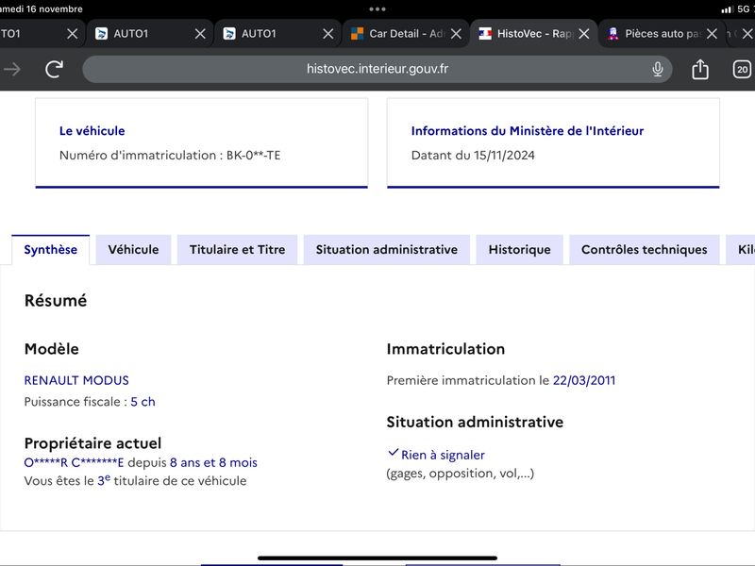Image resolution: width=755 pixels, height=566 pixels.
Task: Tap the forward navigation arrow
Action: click(12, 69)
